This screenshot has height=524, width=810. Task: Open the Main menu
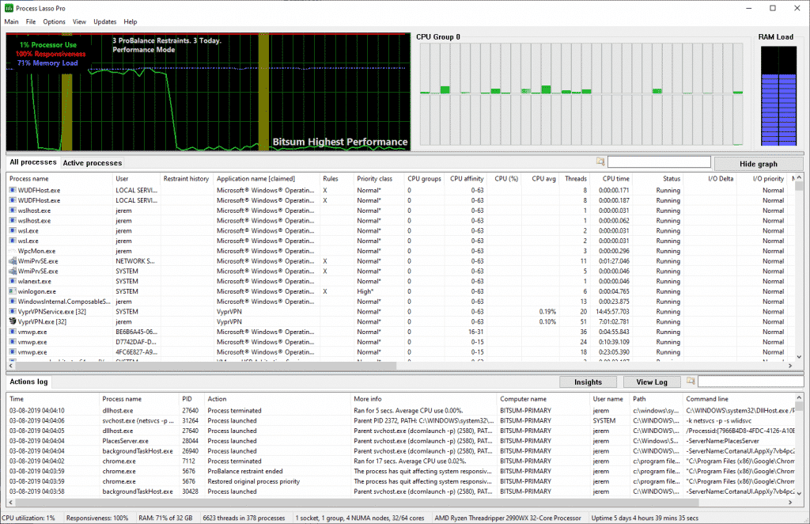tap(11, 21)
